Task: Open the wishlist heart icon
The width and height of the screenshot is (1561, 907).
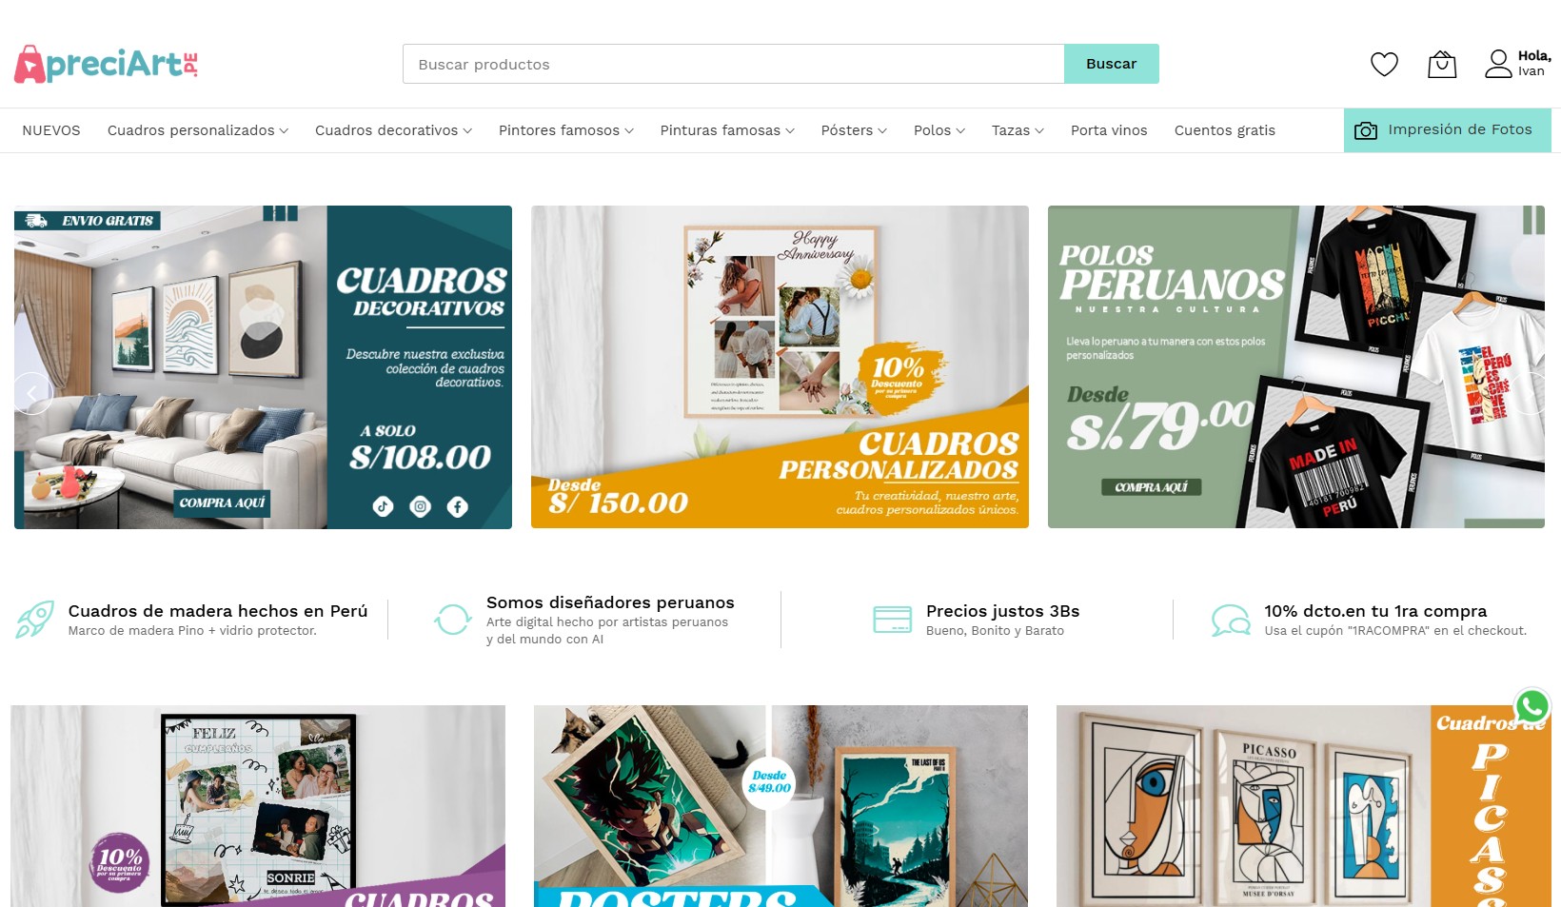Action: pyautogui.click(x=1384, y=64)
